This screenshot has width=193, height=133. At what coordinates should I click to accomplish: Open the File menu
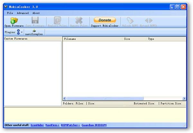[10, 13]
